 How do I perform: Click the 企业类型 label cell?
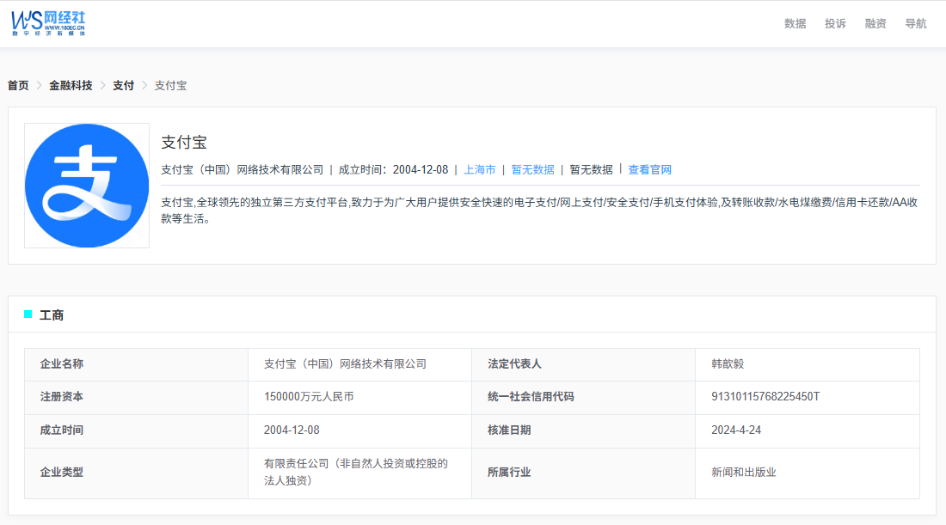(137, 473)
